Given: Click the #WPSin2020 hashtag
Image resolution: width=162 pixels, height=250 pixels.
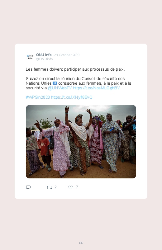Looking at the screenshot, I should [x=38, y=97].
